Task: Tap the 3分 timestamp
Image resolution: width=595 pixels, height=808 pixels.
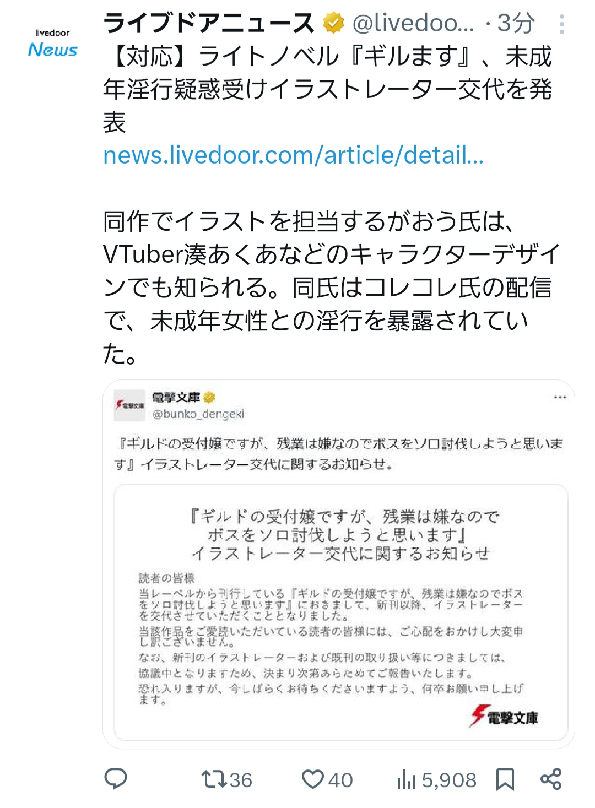Action: (516, 23)
